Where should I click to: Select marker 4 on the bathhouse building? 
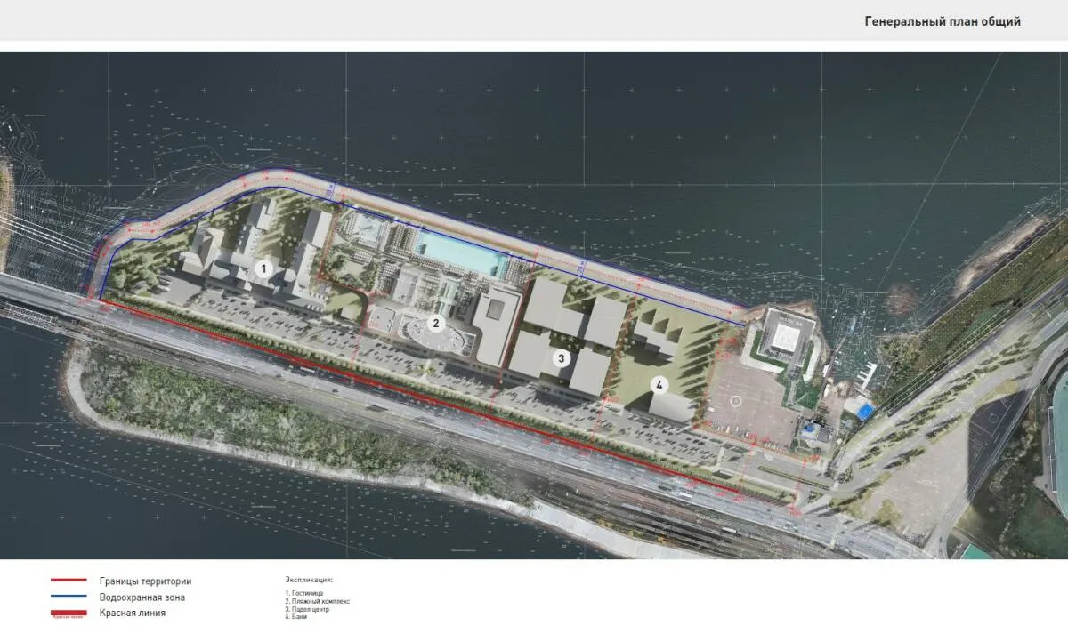tap(659, 386)
